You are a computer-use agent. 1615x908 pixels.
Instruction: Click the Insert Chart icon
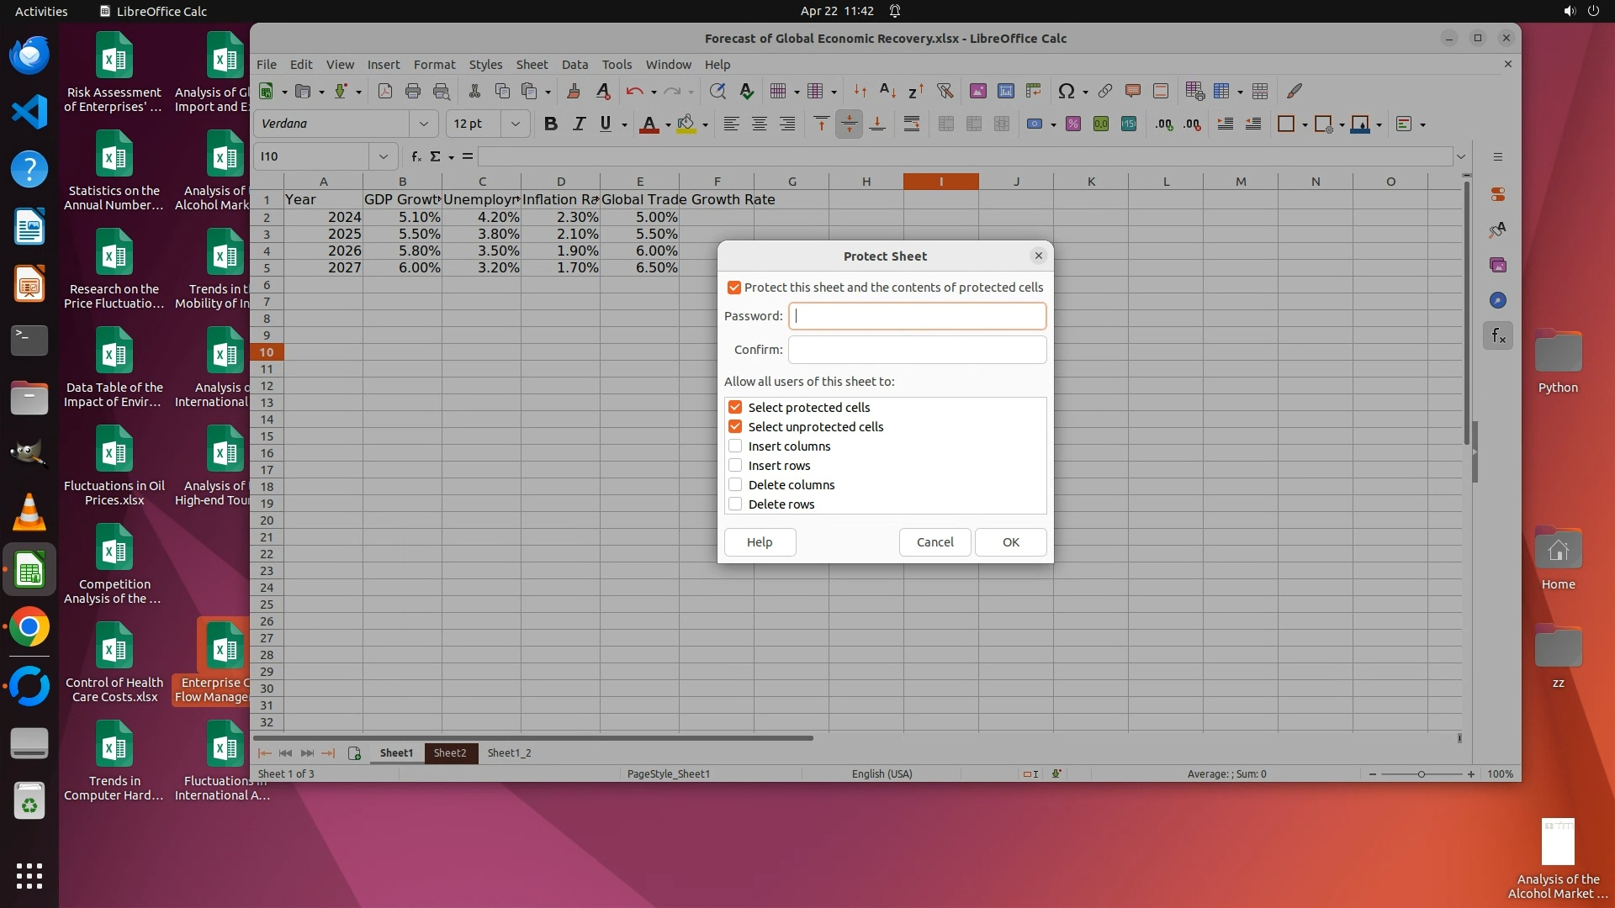(x=1005, y=91)
